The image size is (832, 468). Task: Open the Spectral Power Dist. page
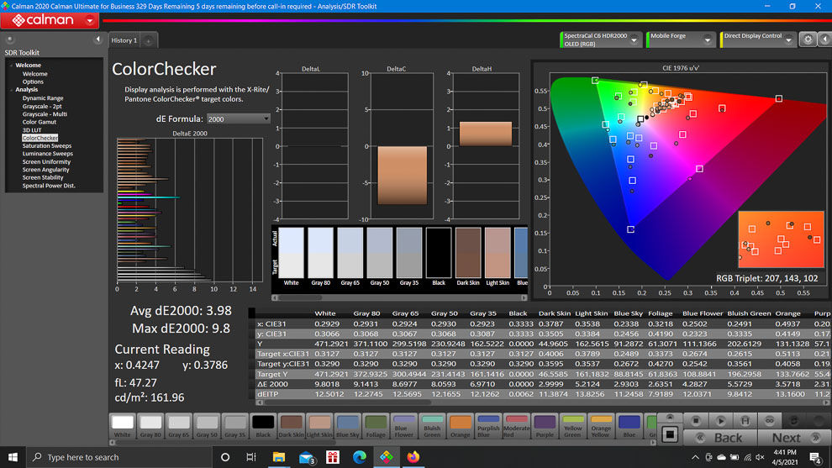(49, 186)
